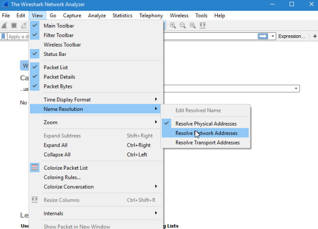Viewport: 318px width, 229px height.
Task: Open the Go menu
Action: [x=53, y=16]
